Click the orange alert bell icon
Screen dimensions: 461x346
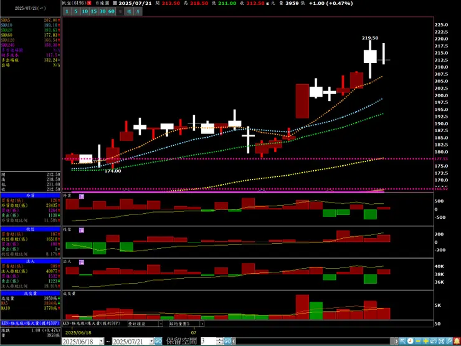click(x=457, y=341)
